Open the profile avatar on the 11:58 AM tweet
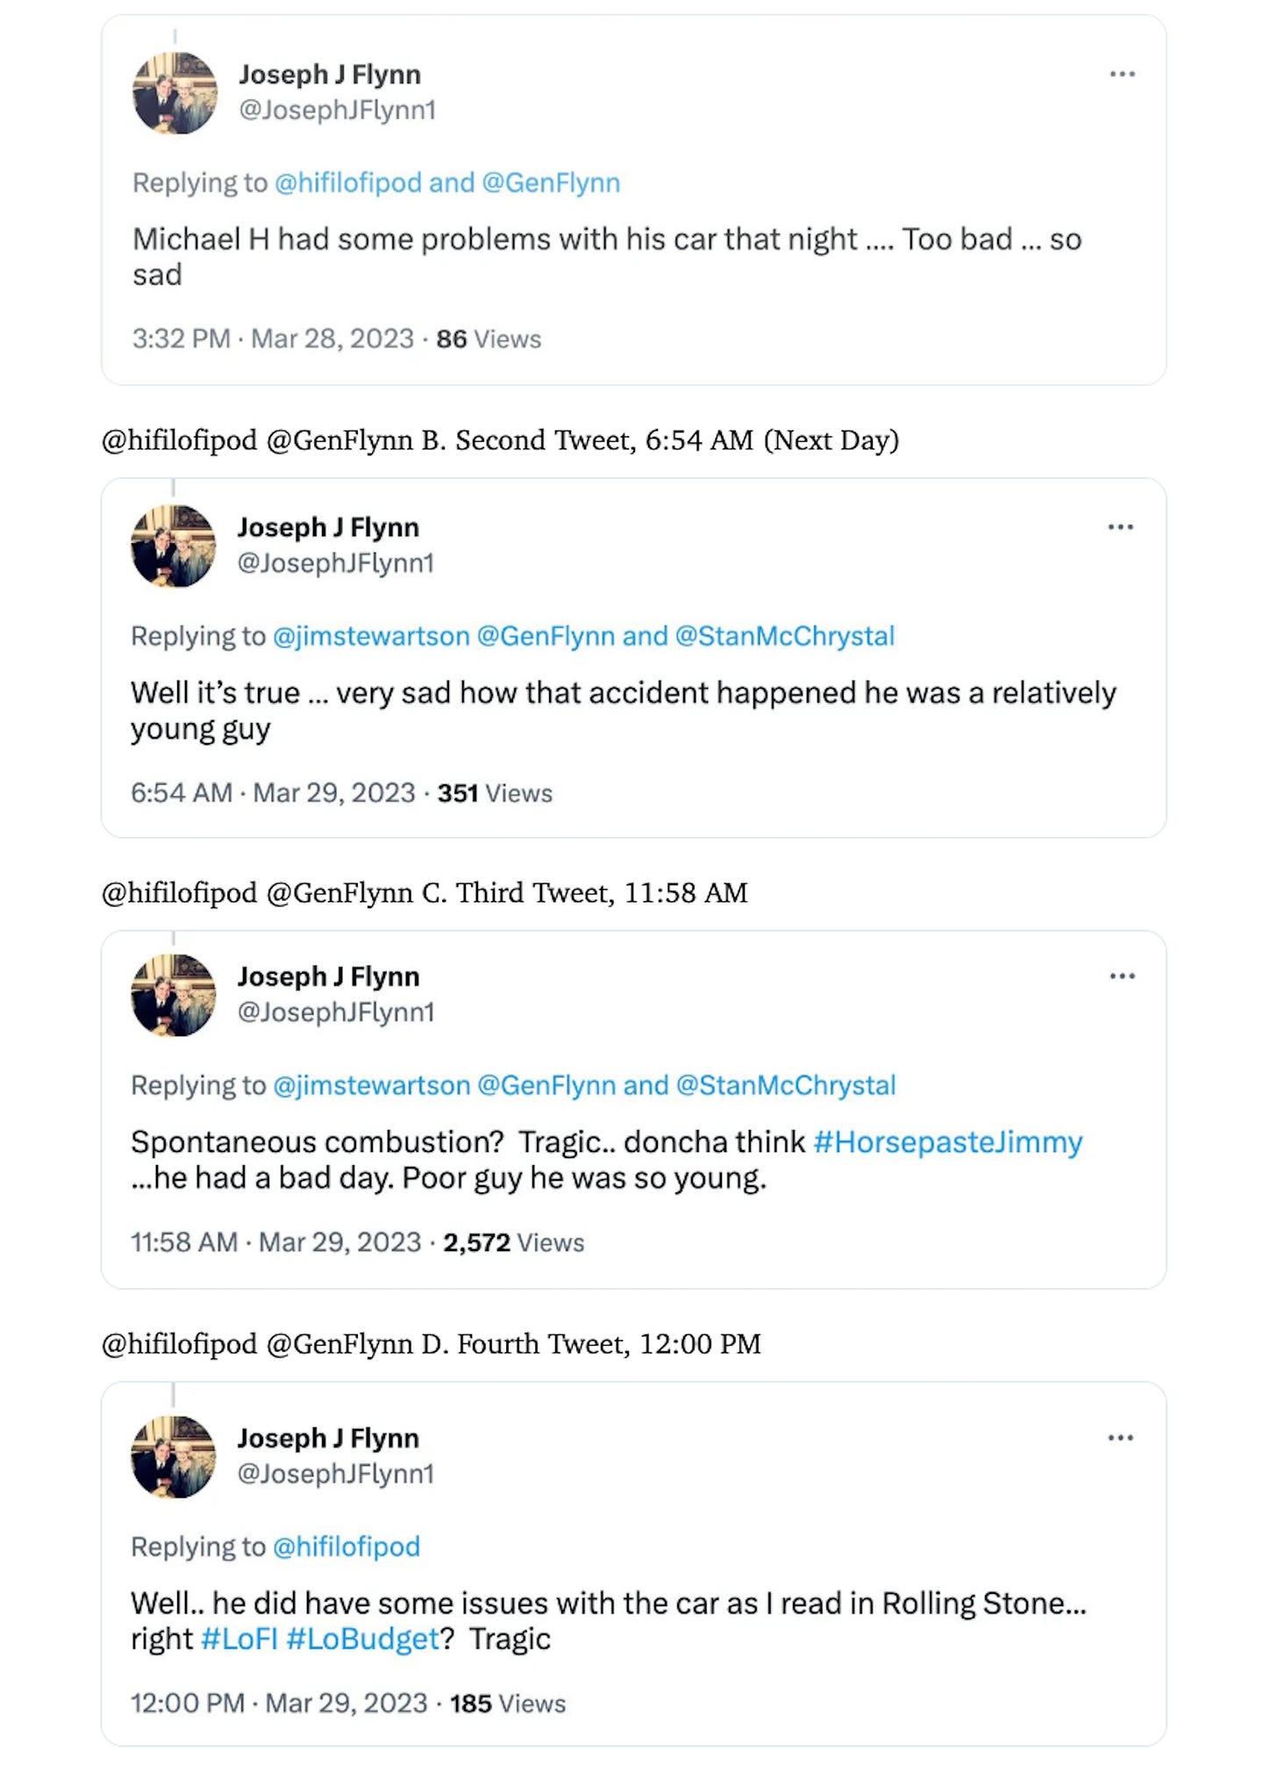Viewport: 1277px width, 1773px height. (173, 995)
